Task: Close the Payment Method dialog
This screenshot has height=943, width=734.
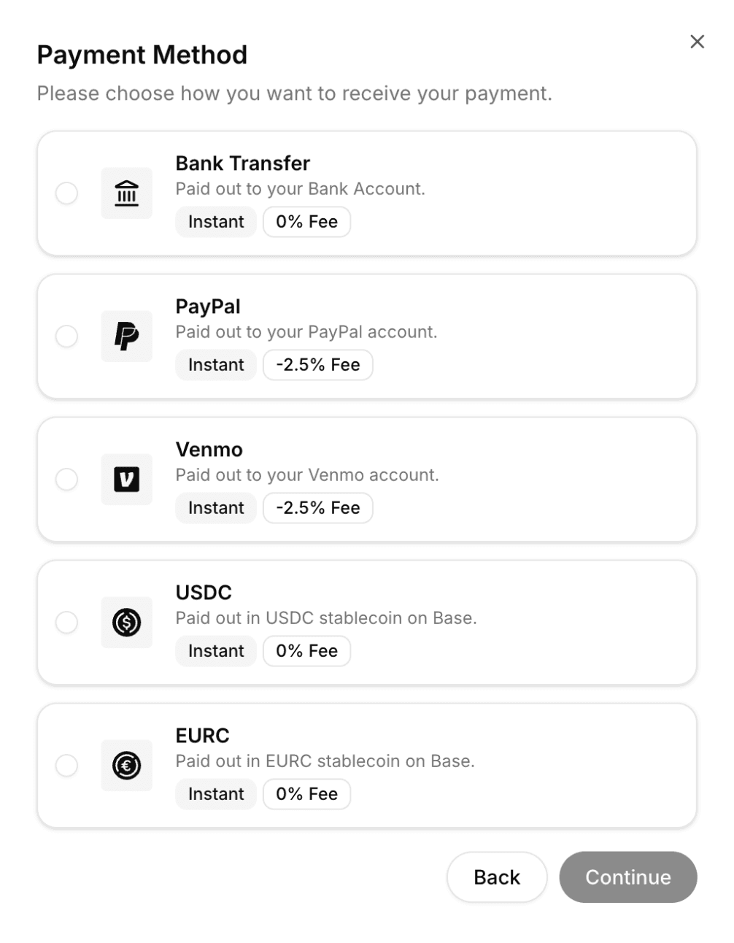Action: (697, 42)
